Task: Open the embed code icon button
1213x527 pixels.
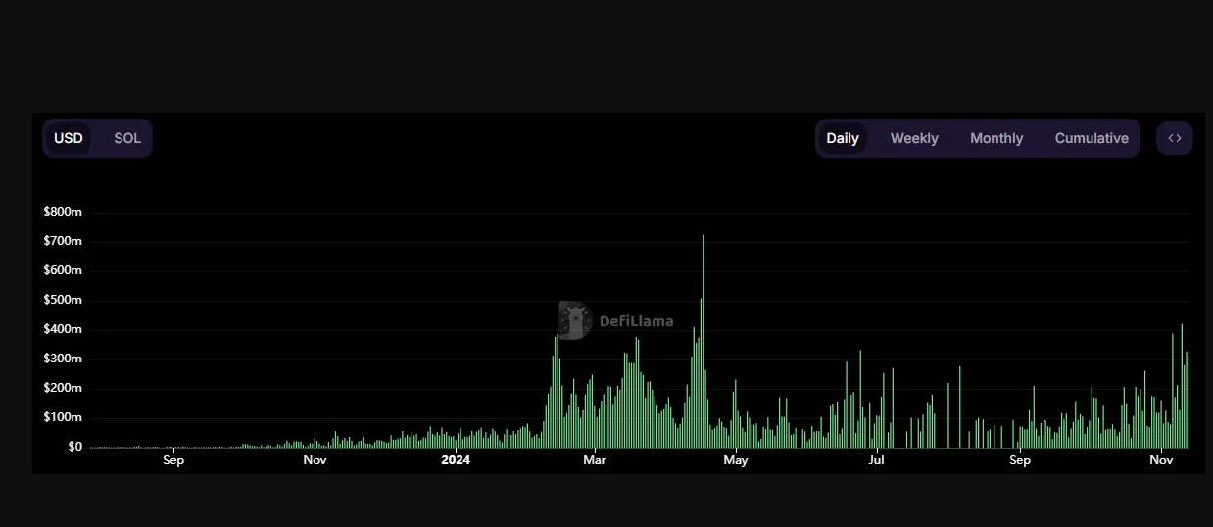Action: [1174, 138]
